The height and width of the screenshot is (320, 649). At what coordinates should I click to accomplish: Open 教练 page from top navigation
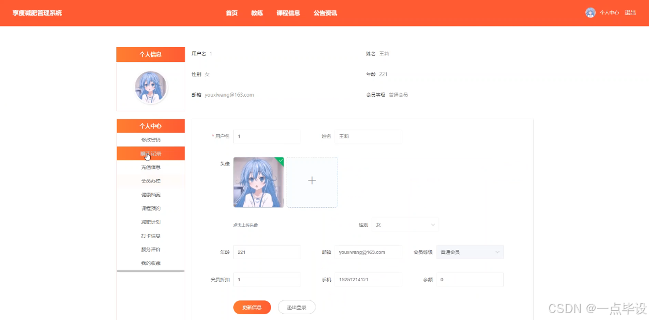point(257,13)
